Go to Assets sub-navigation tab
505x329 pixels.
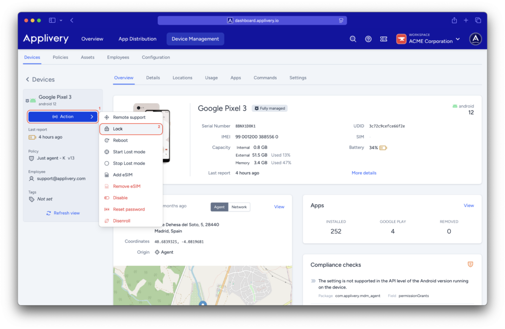tap(88, 57)
